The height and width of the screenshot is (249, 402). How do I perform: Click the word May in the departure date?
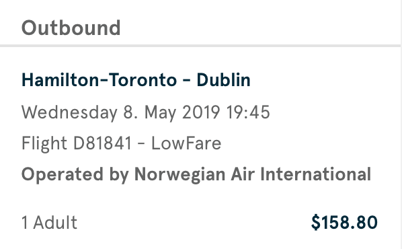(x=160, y=113)
